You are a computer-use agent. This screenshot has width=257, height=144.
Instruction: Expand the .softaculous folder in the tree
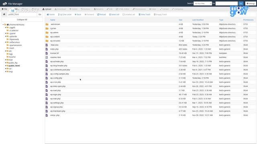coord(6,42)
